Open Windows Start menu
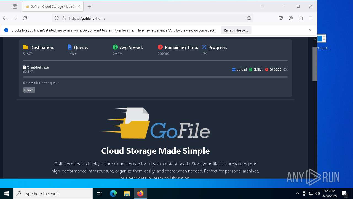This screenshot has width=353, height=199. click(x=7, y=193)
